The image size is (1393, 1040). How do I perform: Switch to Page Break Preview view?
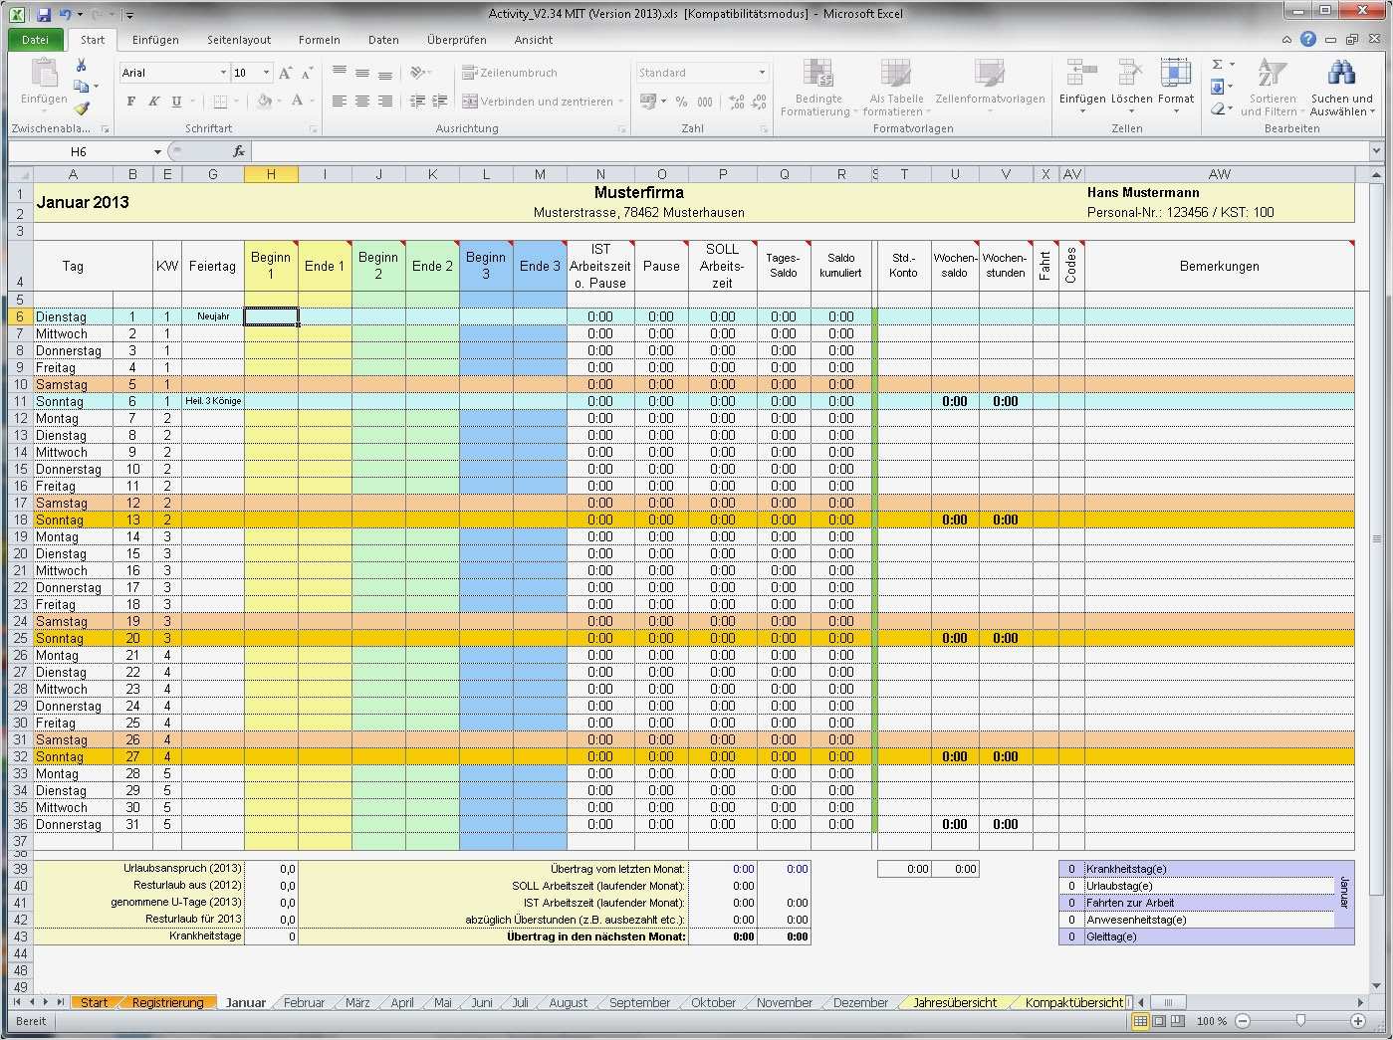click(1178, 1021)
